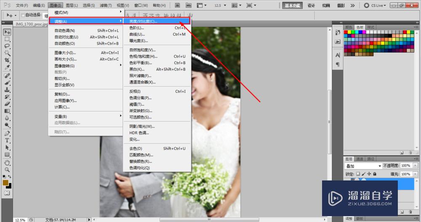Open the History panel icon

point(338,32)
